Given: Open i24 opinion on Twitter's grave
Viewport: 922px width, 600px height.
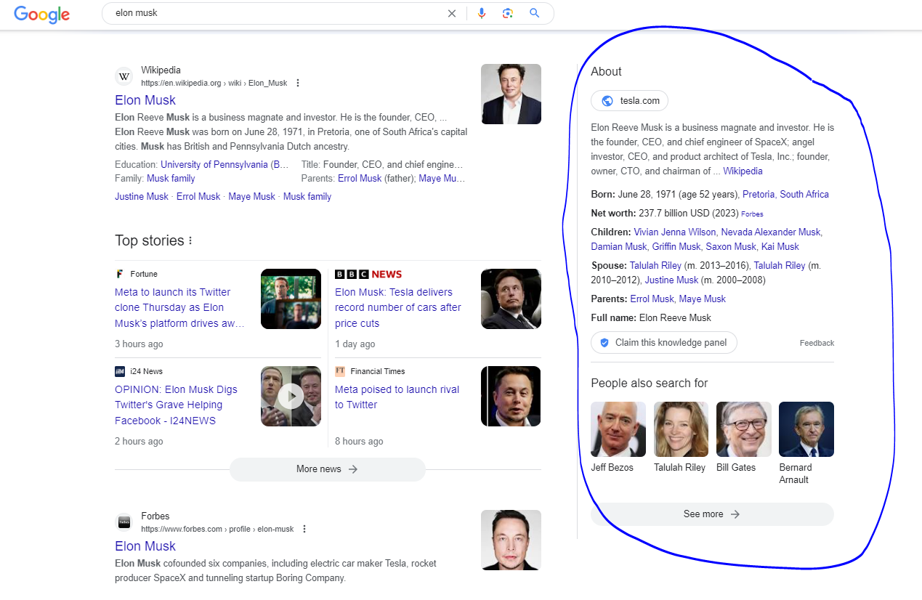Looking at the screenshot, I should [176, 405].
